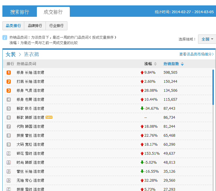
Task: Click the 女装 breadcrumb link
Action: [x=10, y=54]
